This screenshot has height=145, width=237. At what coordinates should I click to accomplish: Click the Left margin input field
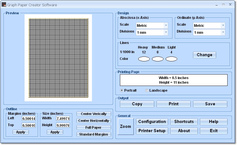click(29, 118)
